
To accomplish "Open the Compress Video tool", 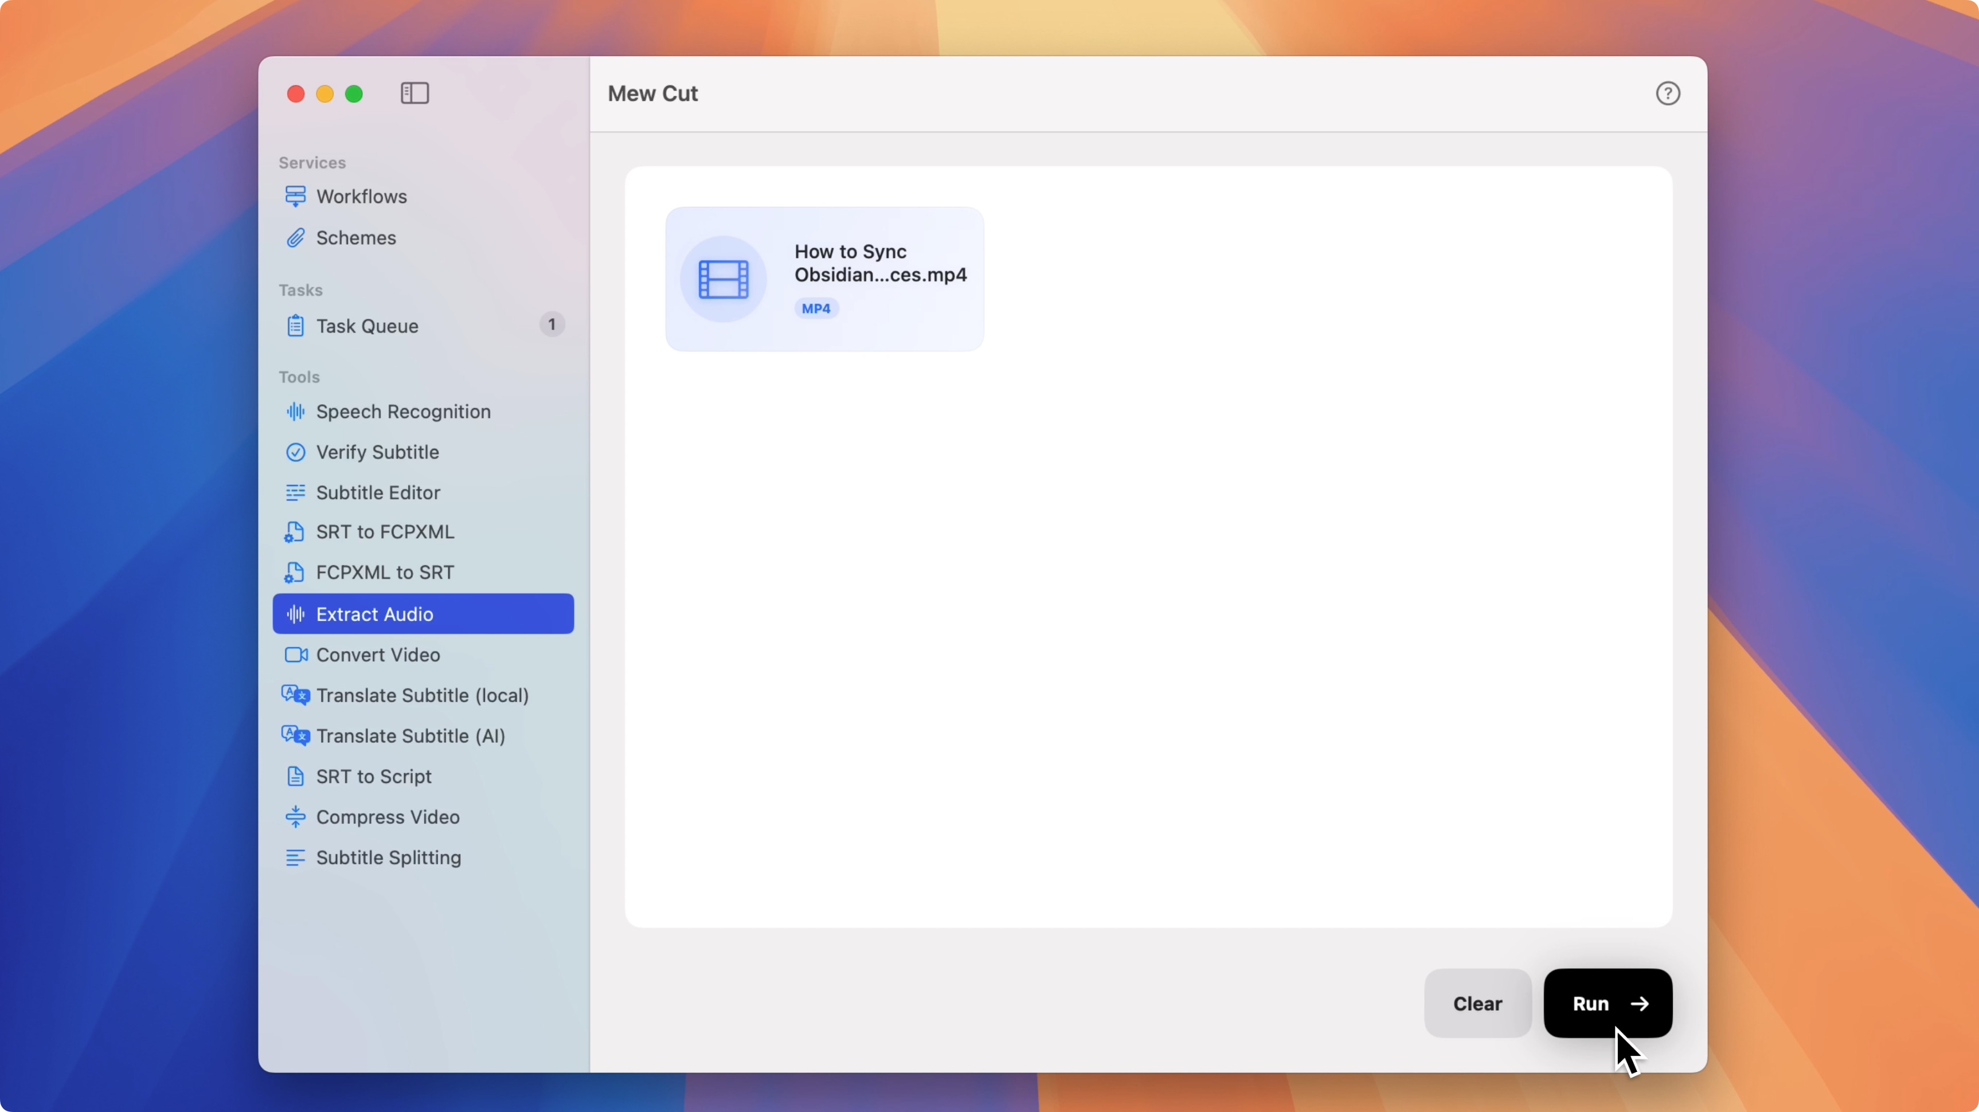I will coord(389,816).
